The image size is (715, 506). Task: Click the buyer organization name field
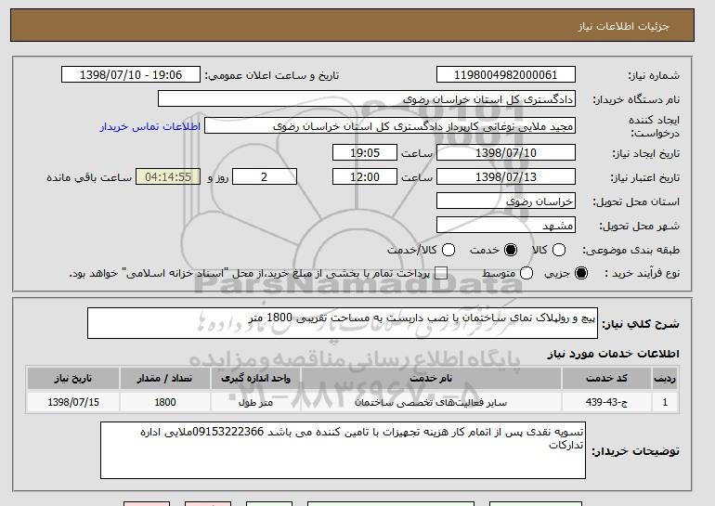click(367, 99)
